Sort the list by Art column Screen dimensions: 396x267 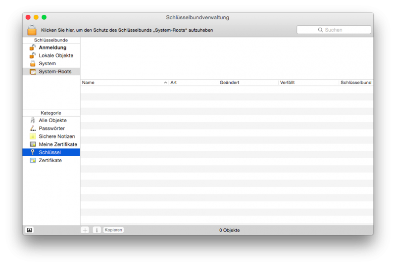click(x=193, y=83)
